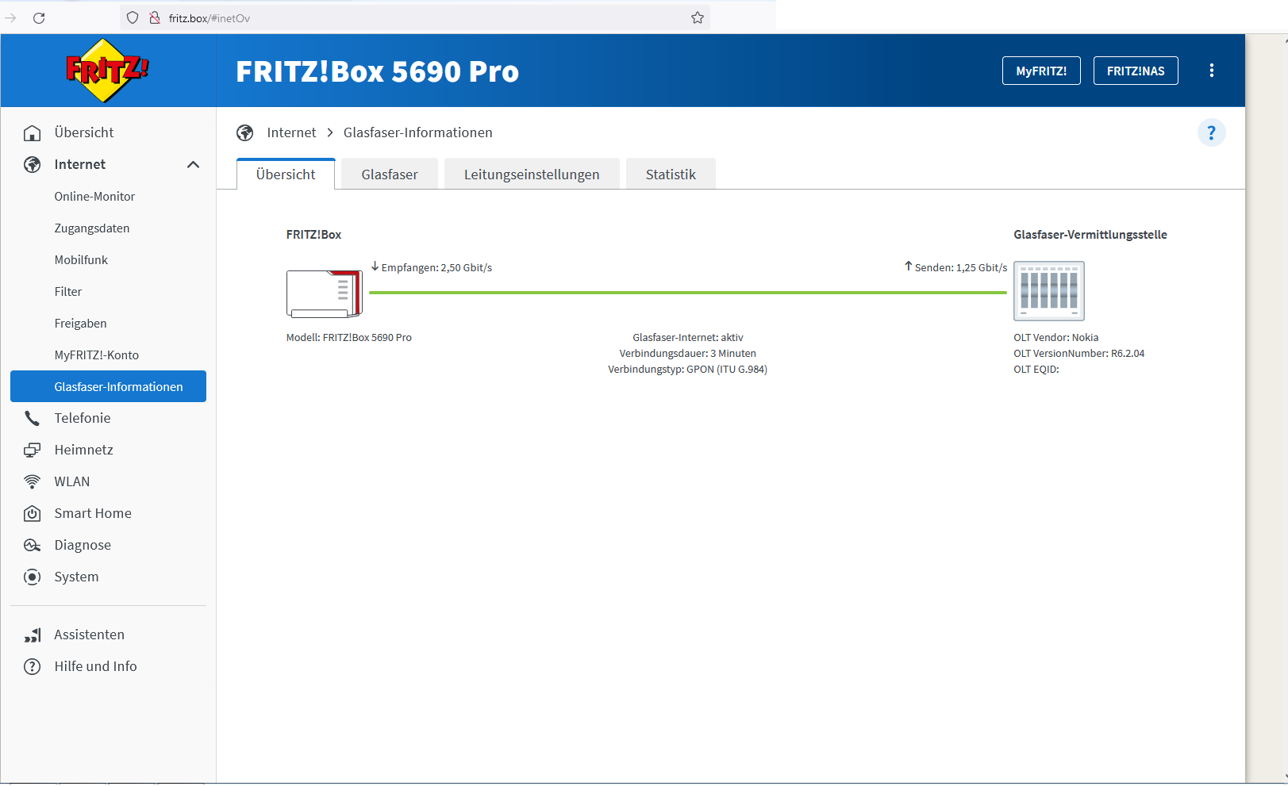Click the fritz.box address bar

(x=415, y=17)
